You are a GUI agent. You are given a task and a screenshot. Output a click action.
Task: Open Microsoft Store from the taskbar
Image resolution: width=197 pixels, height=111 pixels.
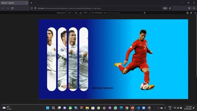(93, 108)
